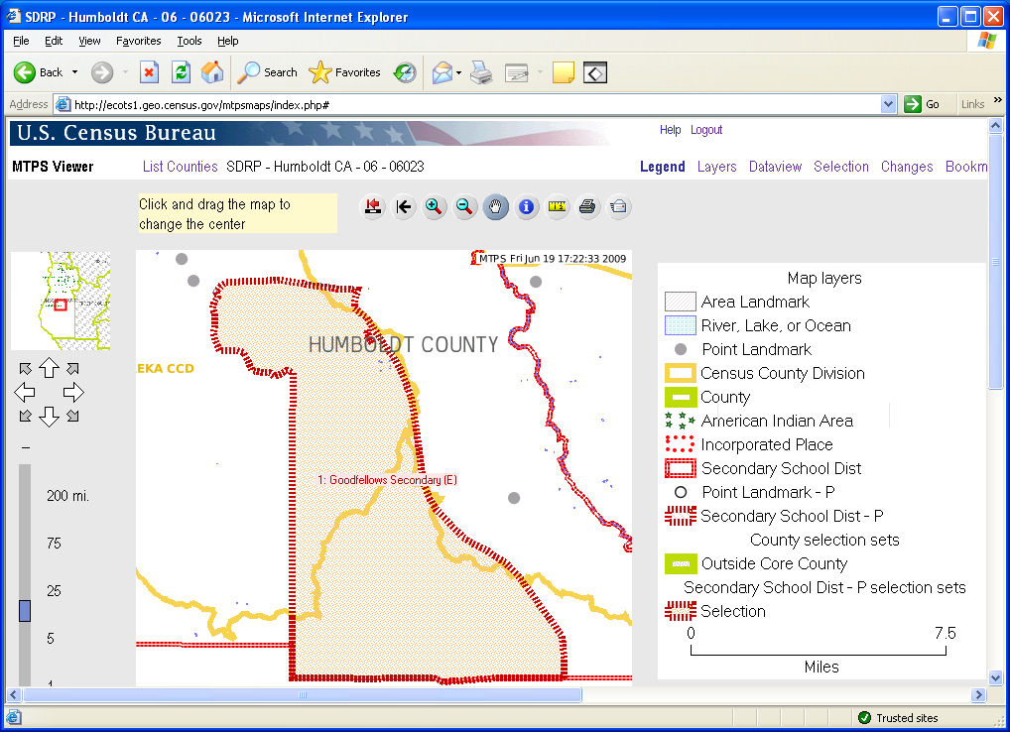This screenshot has width=1010, height=732.
Task: Click the browser toolbar Print icon
Action: point(481,72)
